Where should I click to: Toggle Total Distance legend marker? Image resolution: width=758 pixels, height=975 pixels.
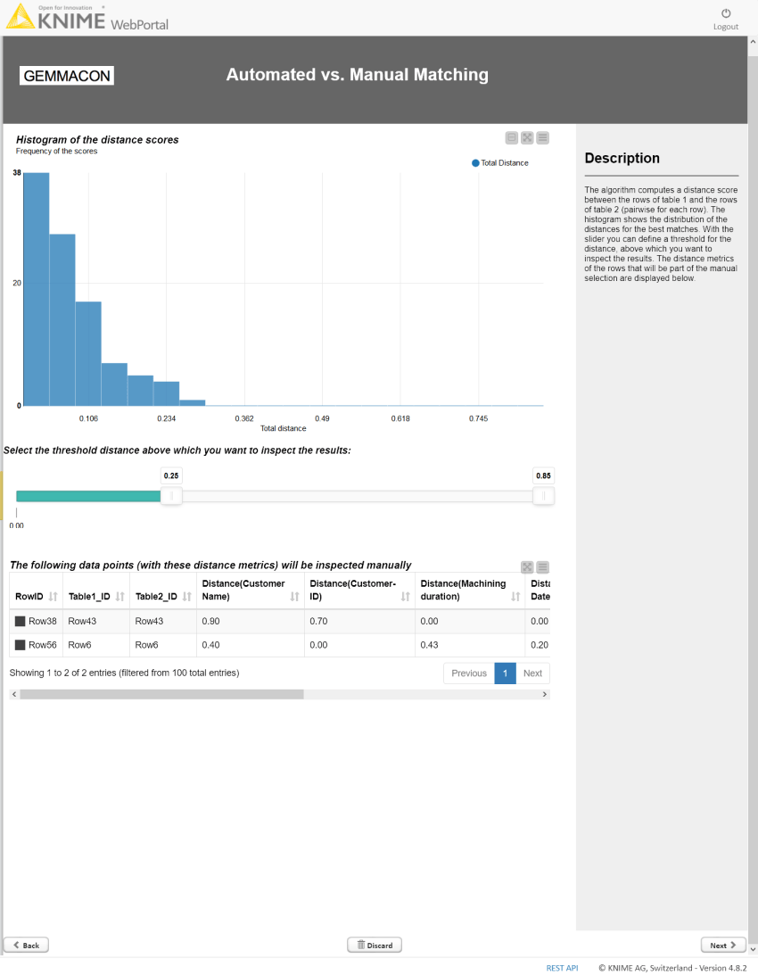(x=475, y=163)
